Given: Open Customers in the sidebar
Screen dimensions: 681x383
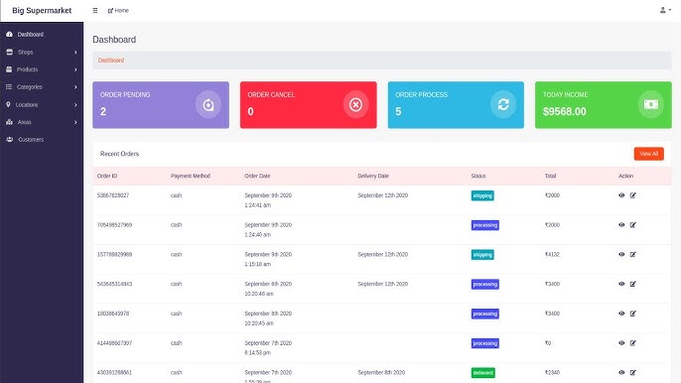Looking at the screenshot, I should click(x=42, y=139).
